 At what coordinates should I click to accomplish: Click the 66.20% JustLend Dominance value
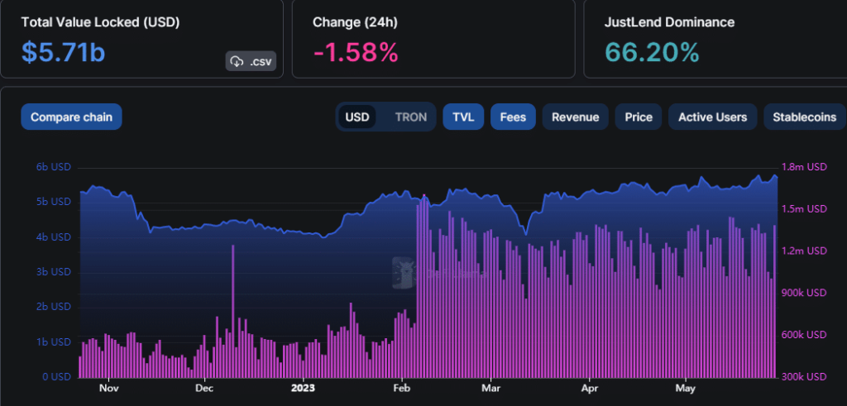click(x=652, y=52)
